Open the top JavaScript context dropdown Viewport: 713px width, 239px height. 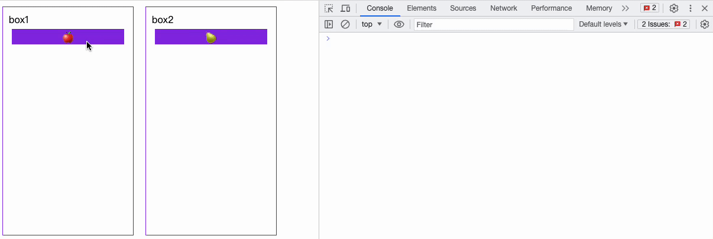372,24
